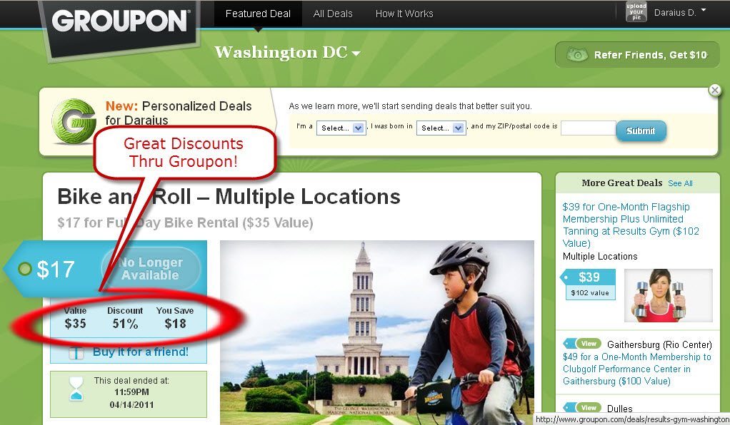Open the How It Works tab
Viewport: 730px width, 425px height.
(x=404, y=14)
